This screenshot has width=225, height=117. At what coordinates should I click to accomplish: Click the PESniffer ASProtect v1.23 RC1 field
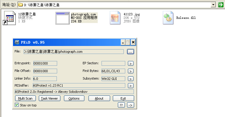(x=79, y=85)
